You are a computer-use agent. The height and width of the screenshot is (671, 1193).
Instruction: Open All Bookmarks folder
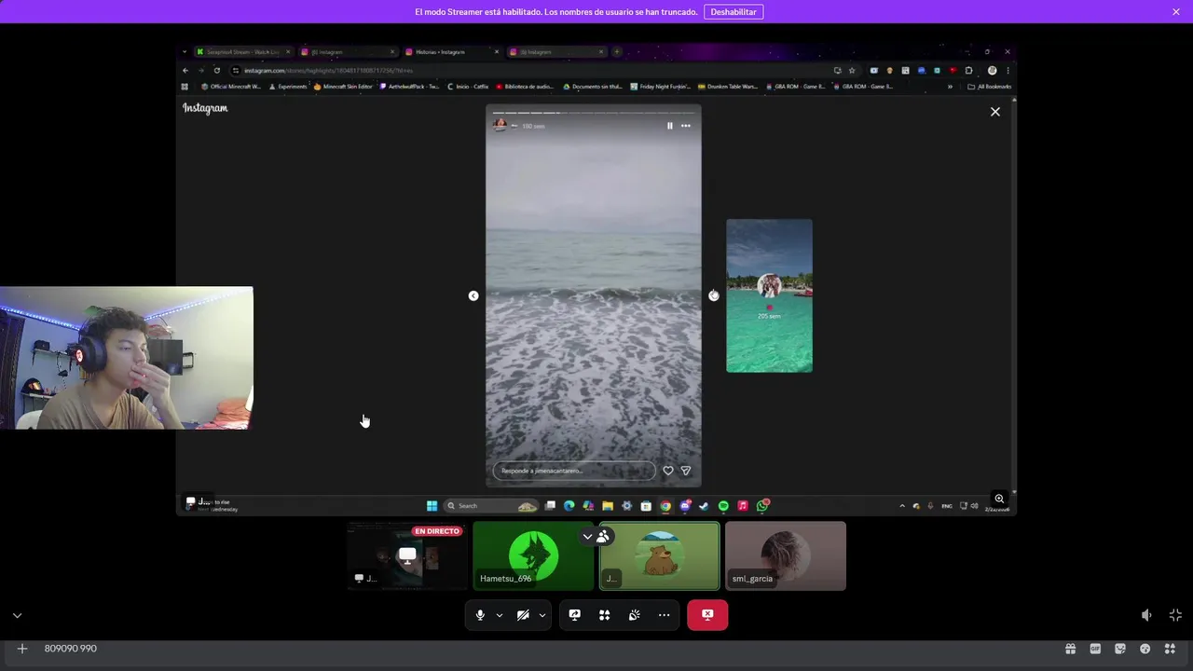point(990,87)
